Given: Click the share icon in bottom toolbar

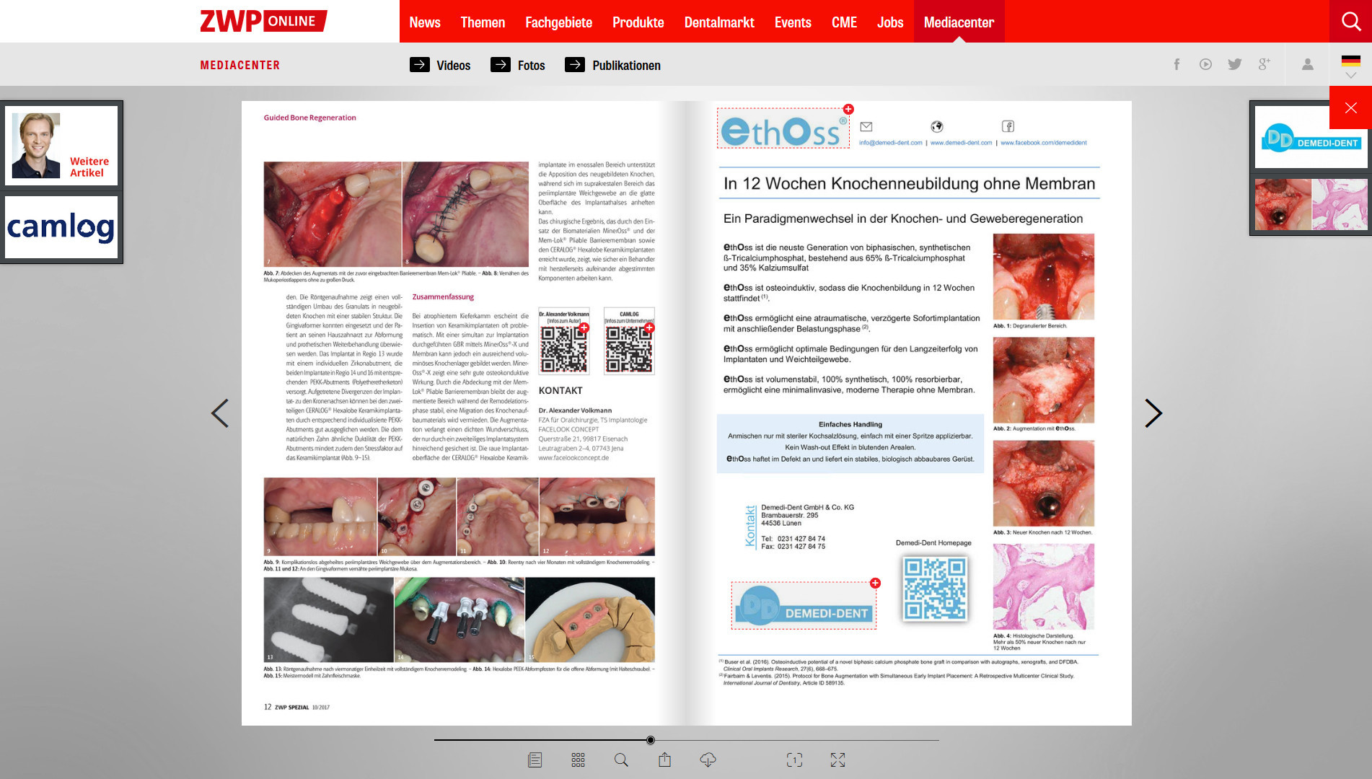Looking at the screenshot, I should [x=664, y=760].
